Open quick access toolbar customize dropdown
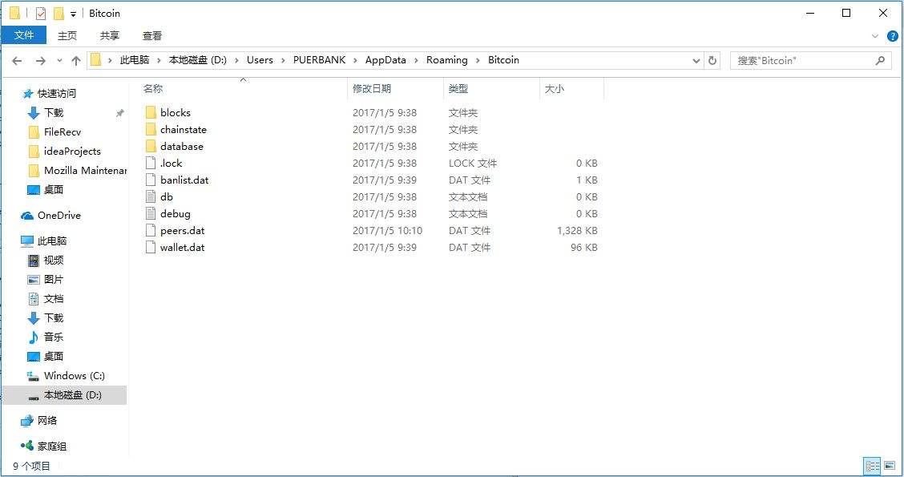Viewport: 904px width, 477px height. pos(73,14)
